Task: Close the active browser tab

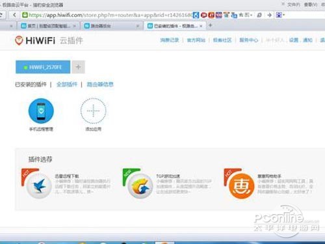Action: (x=201, y=26)
